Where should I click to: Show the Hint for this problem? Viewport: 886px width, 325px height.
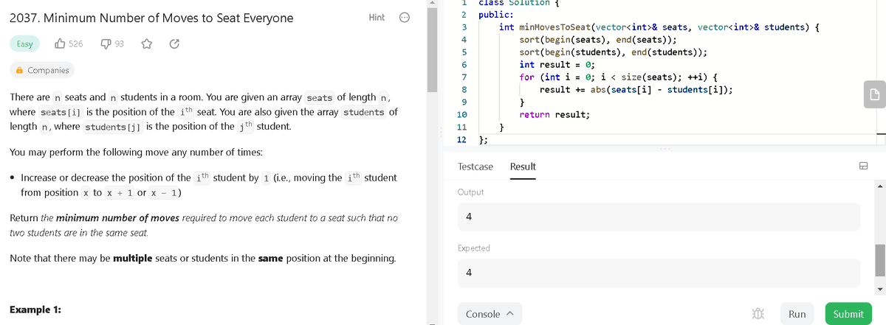[x=377, y=18]
